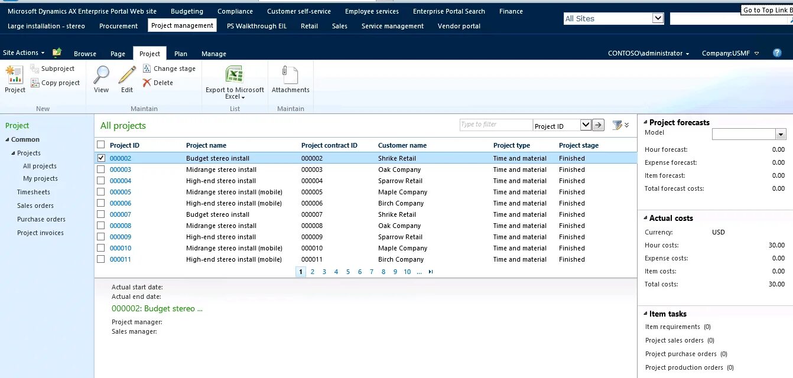The height and width of the screenshot is (378, 793).
Task: Click the navigate up folder icon
Action: pos(57,53)
